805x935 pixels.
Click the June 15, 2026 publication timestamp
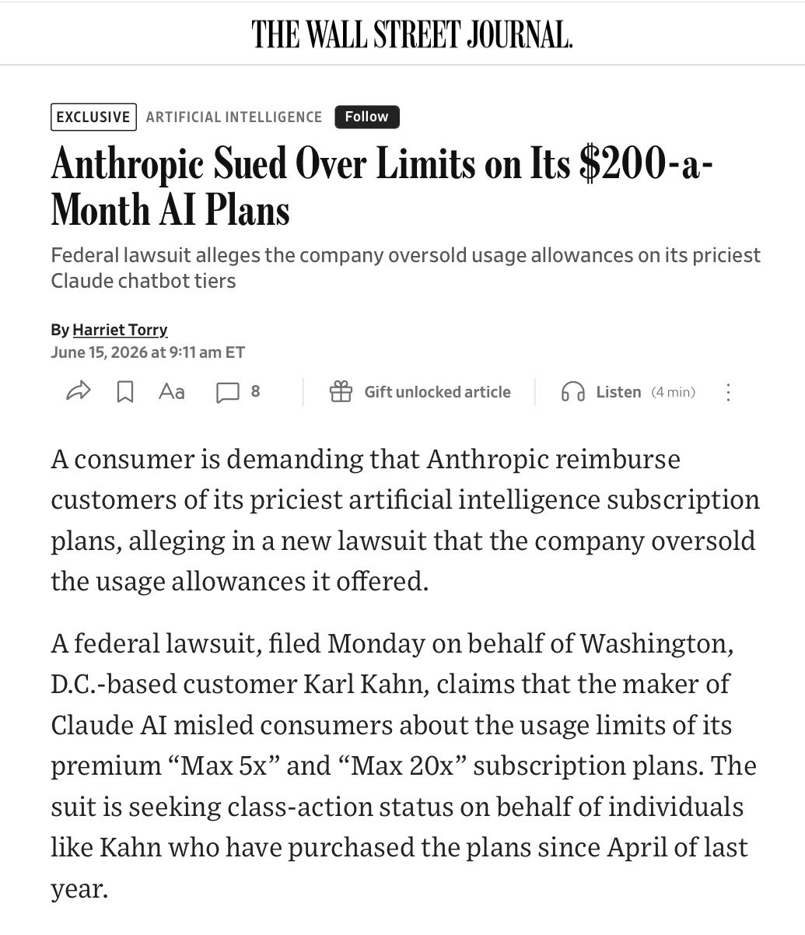click(148, 352)
